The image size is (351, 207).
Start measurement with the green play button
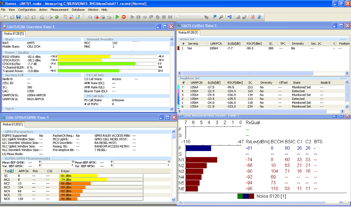point(117,17)
